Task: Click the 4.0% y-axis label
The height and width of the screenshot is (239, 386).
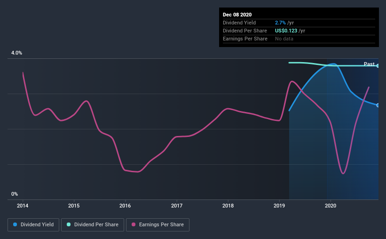Action: click(16, 53)
